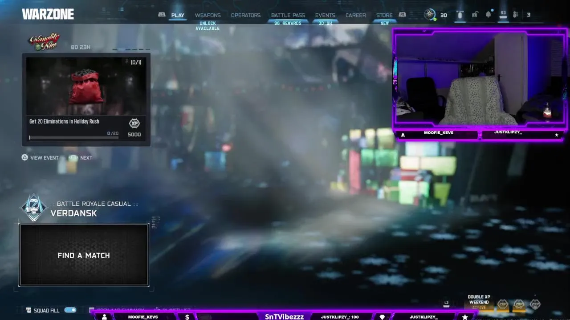Click the VIEW EVENT button
570x320 pixels.
[x=40, y=158]
